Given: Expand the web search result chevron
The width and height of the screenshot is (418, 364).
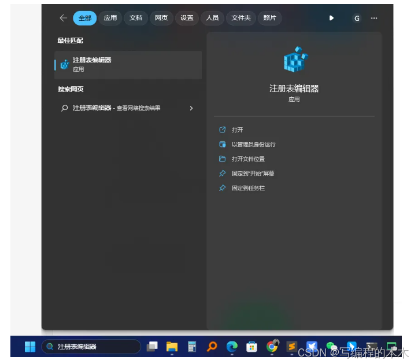Looking at the screenshot, I should coord(191,108).
